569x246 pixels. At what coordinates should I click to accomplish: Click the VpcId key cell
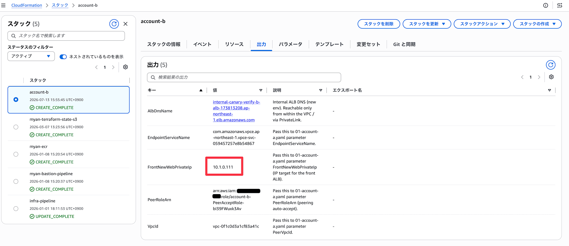click(153, 226)
